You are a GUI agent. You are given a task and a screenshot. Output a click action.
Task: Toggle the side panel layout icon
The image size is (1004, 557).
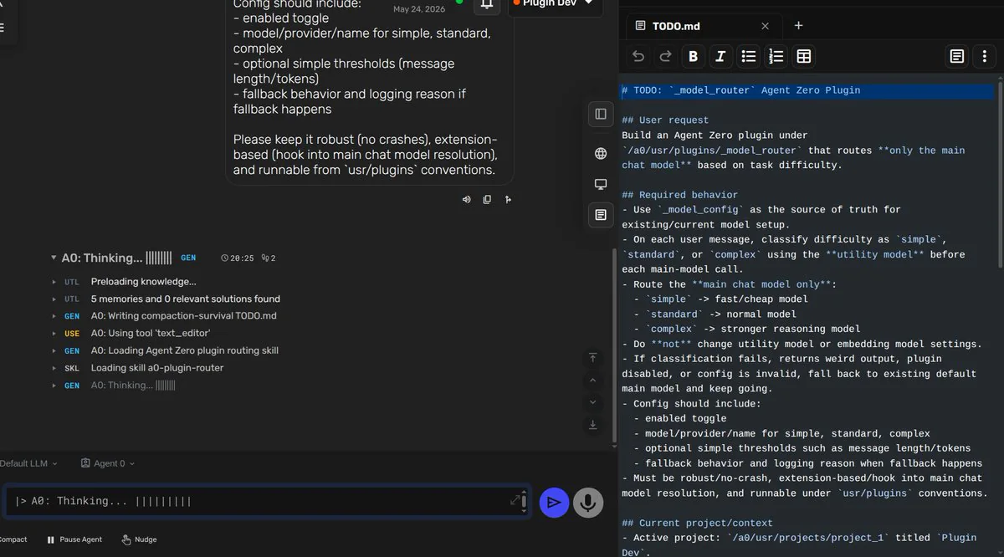coord(601,114)
